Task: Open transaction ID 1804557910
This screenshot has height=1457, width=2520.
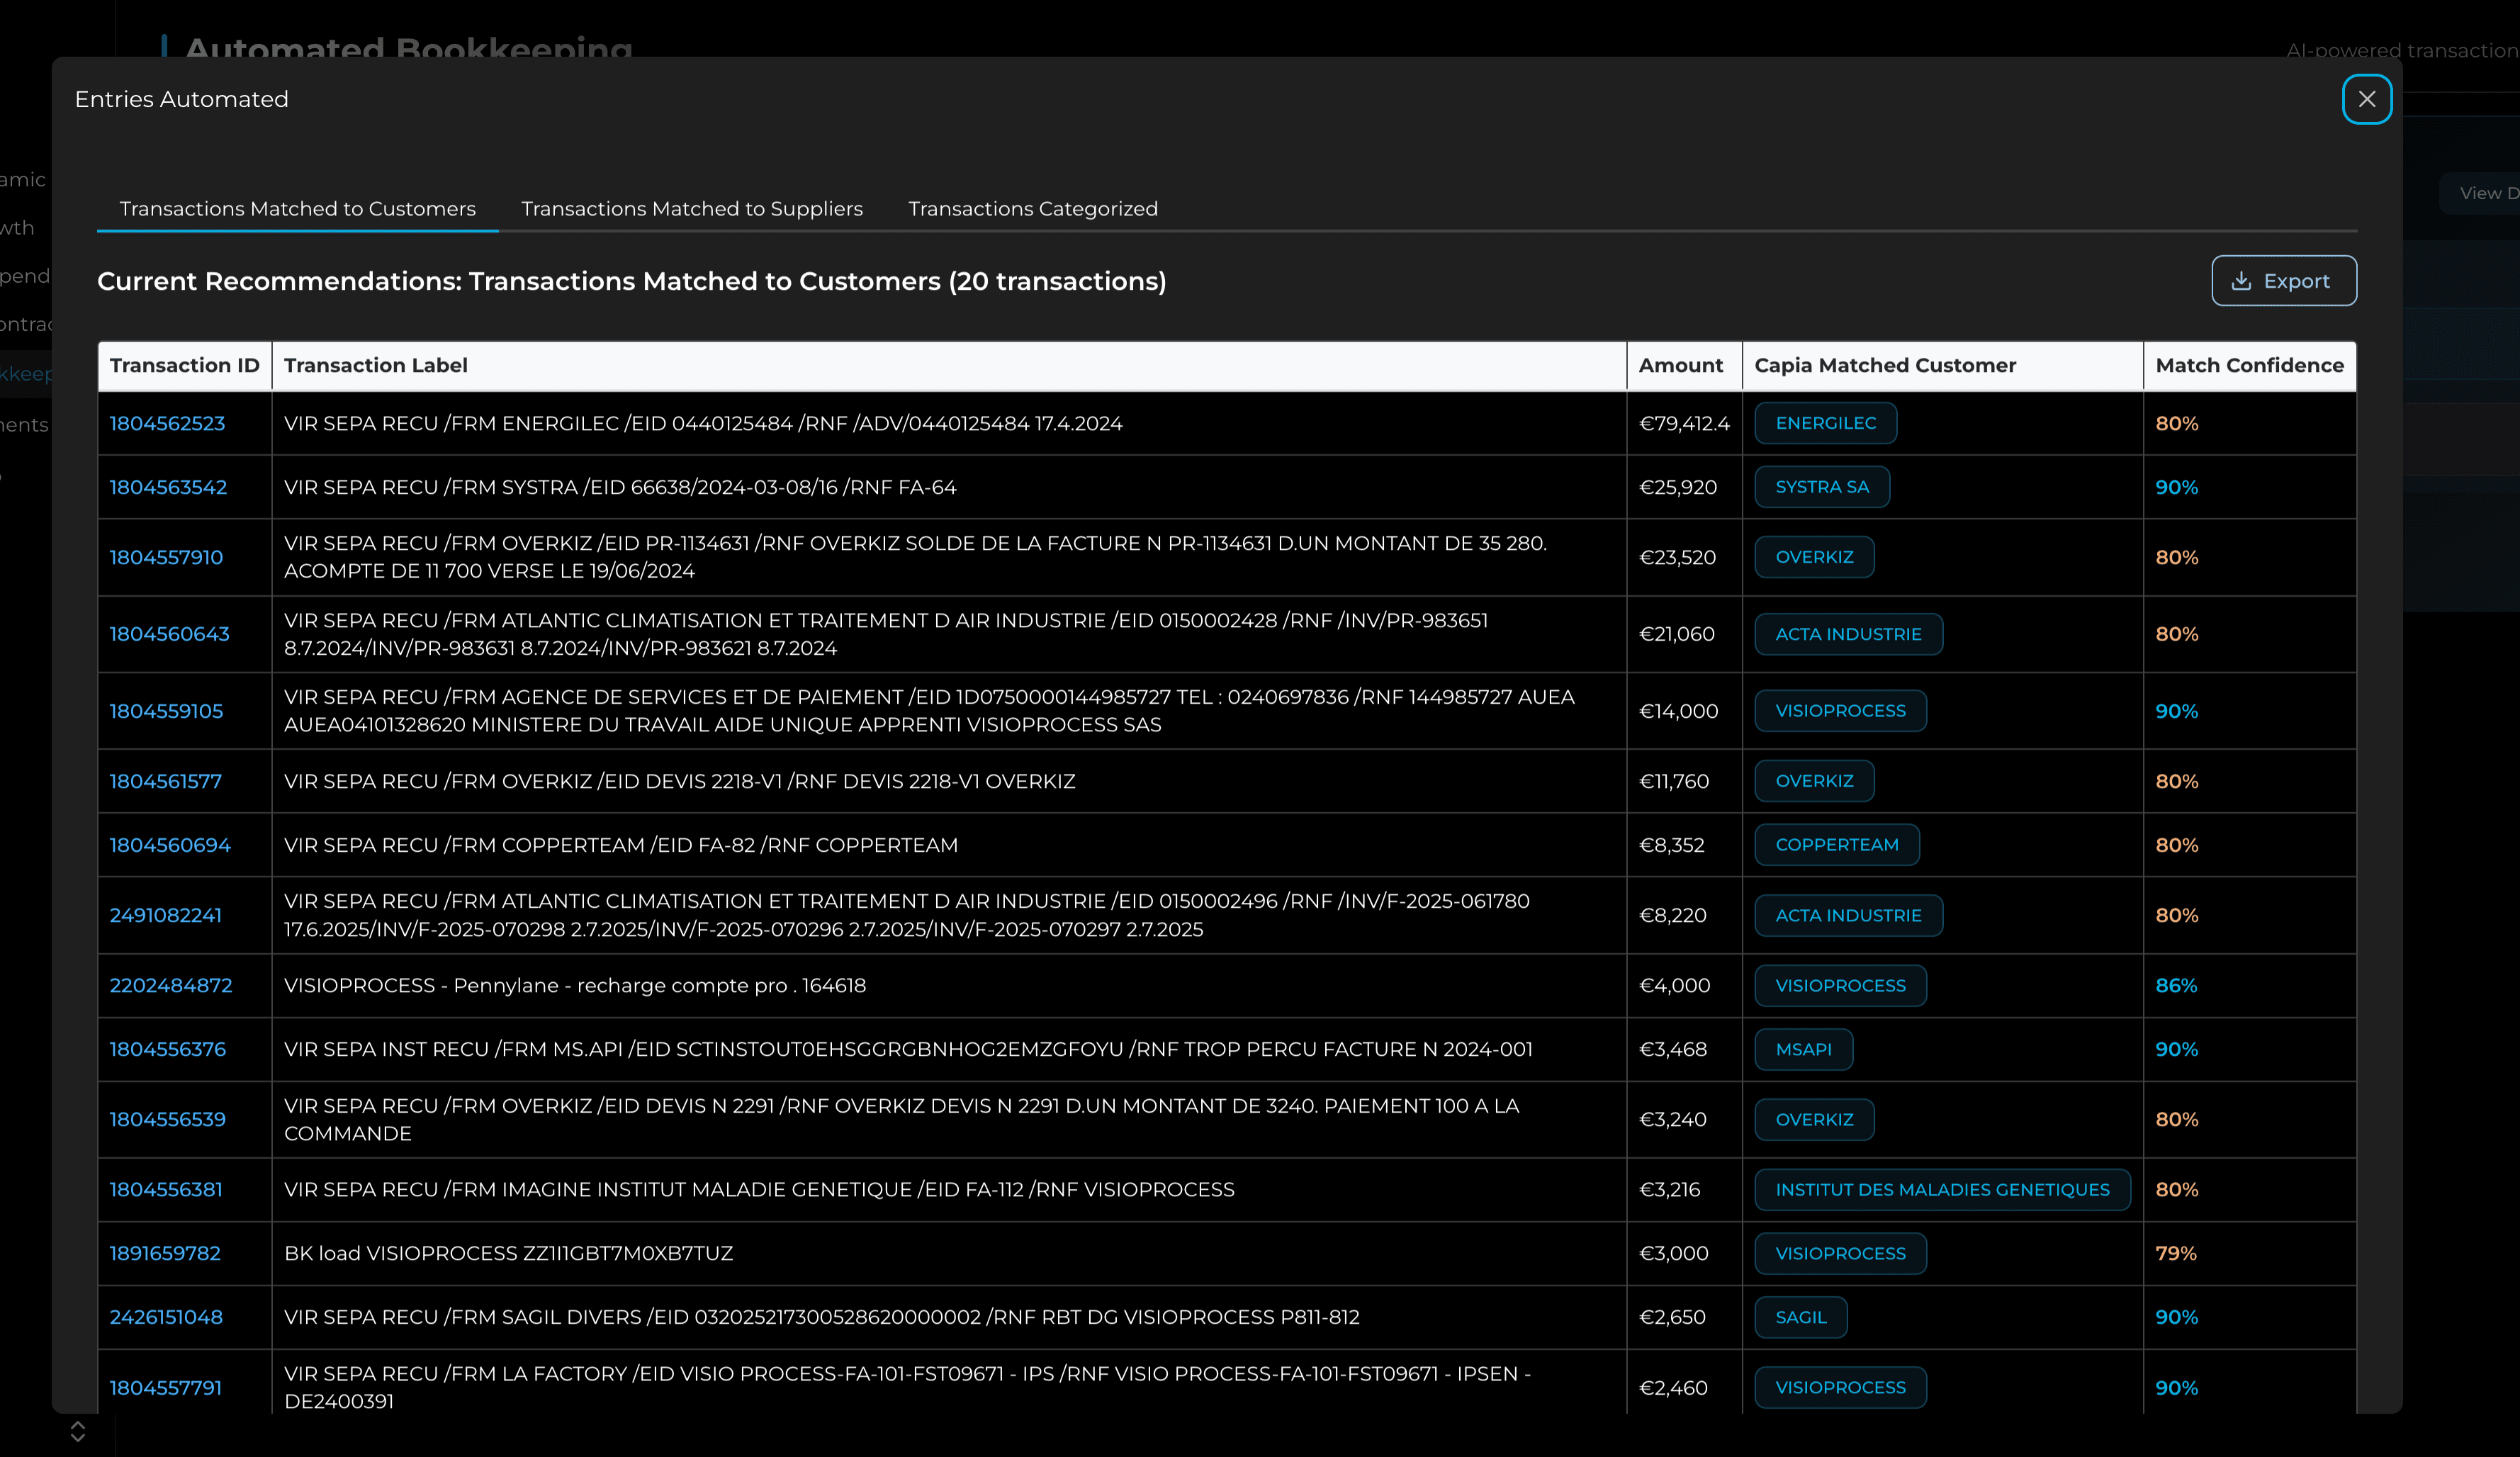Action: [x=166, y=557]
